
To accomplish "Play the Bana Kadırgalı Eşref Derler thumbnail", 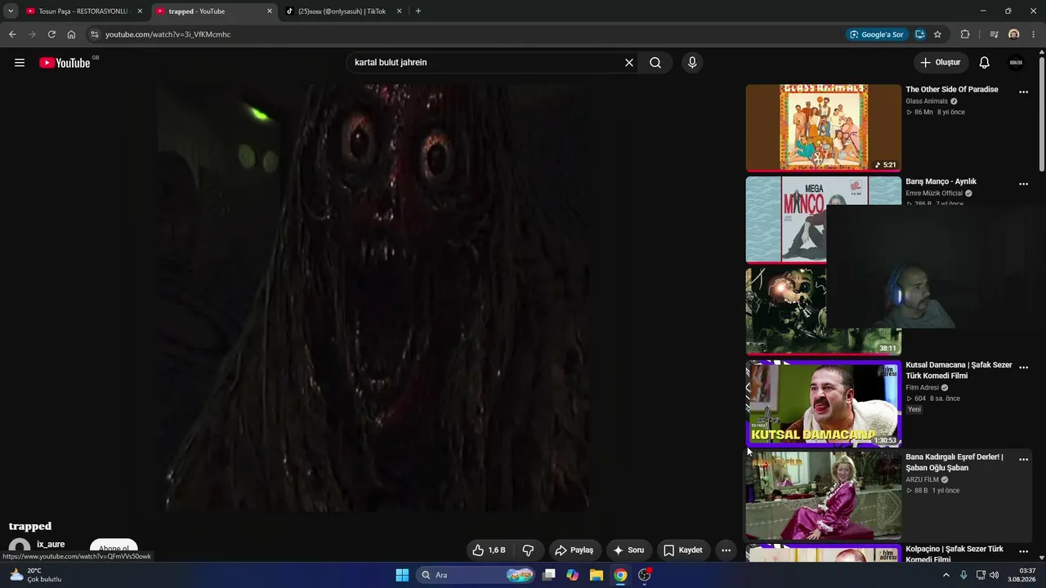I will tap(824, 496).
